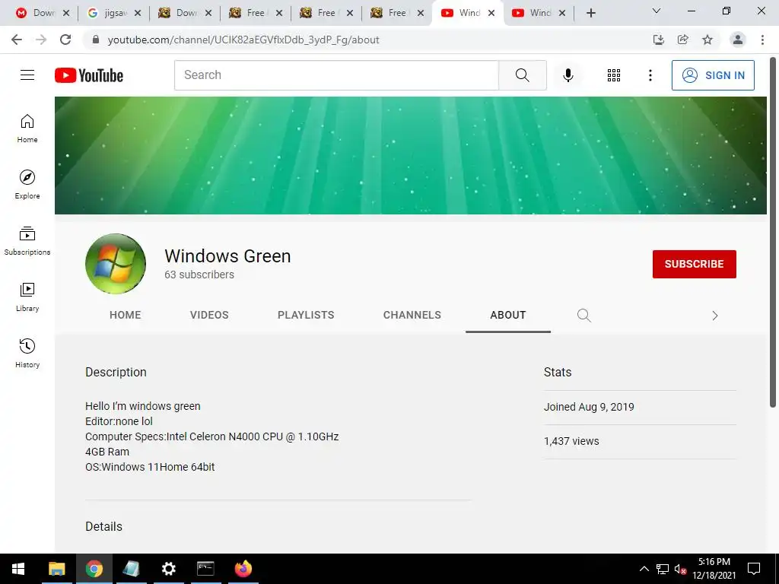This screenshot has width=779, height=584.
Task: Click the '1,437 views' stat
Action: click(x=571, y=441)
